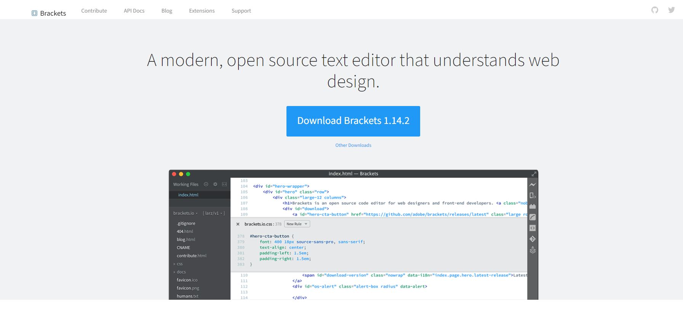Click the div id="os-alert" code line
Image resolution: width=683 pixels, height=315 pixels.
[x=360, y=286]
